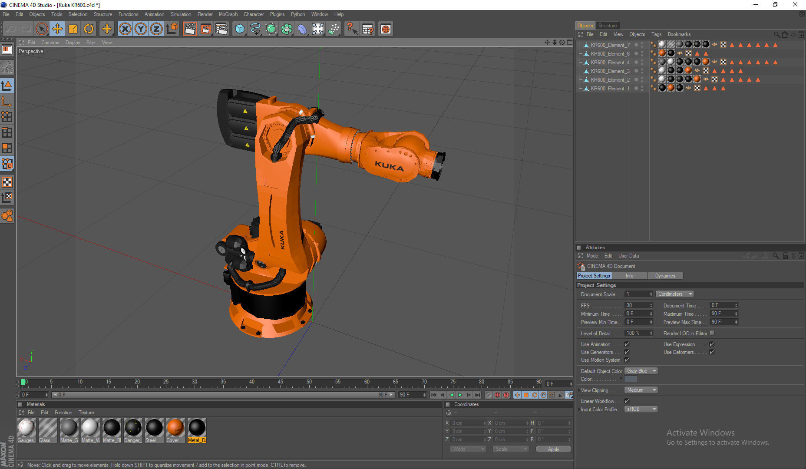The height and width of the screenshot is (469, 806).
Task: Open the help pointer tool
Action: [x=351, y=29]
